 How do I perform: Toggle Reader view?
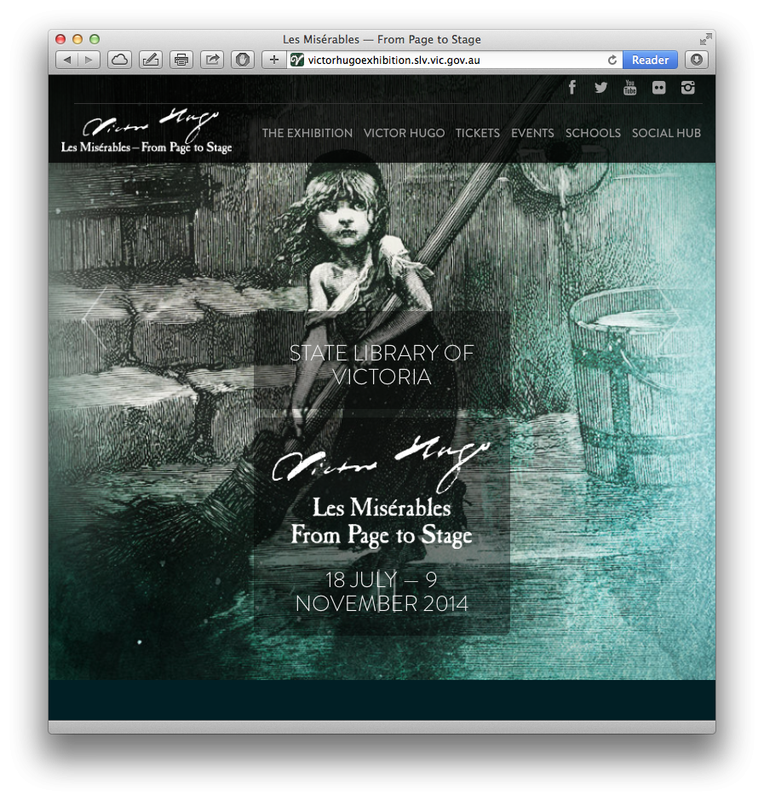[650, 60]
